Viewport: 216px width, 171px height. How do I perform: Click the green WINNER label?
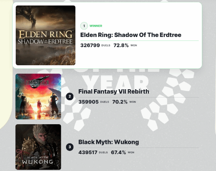point(96,26)
